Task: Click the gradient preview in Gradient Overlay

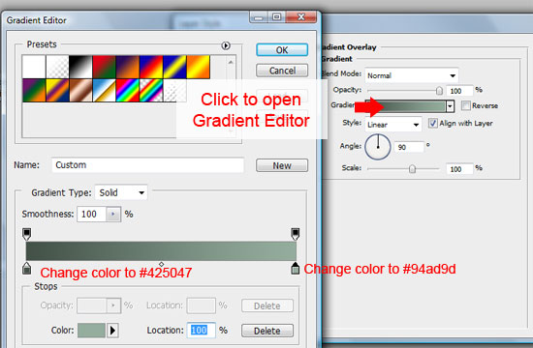Action: click(x=405, y=106)
